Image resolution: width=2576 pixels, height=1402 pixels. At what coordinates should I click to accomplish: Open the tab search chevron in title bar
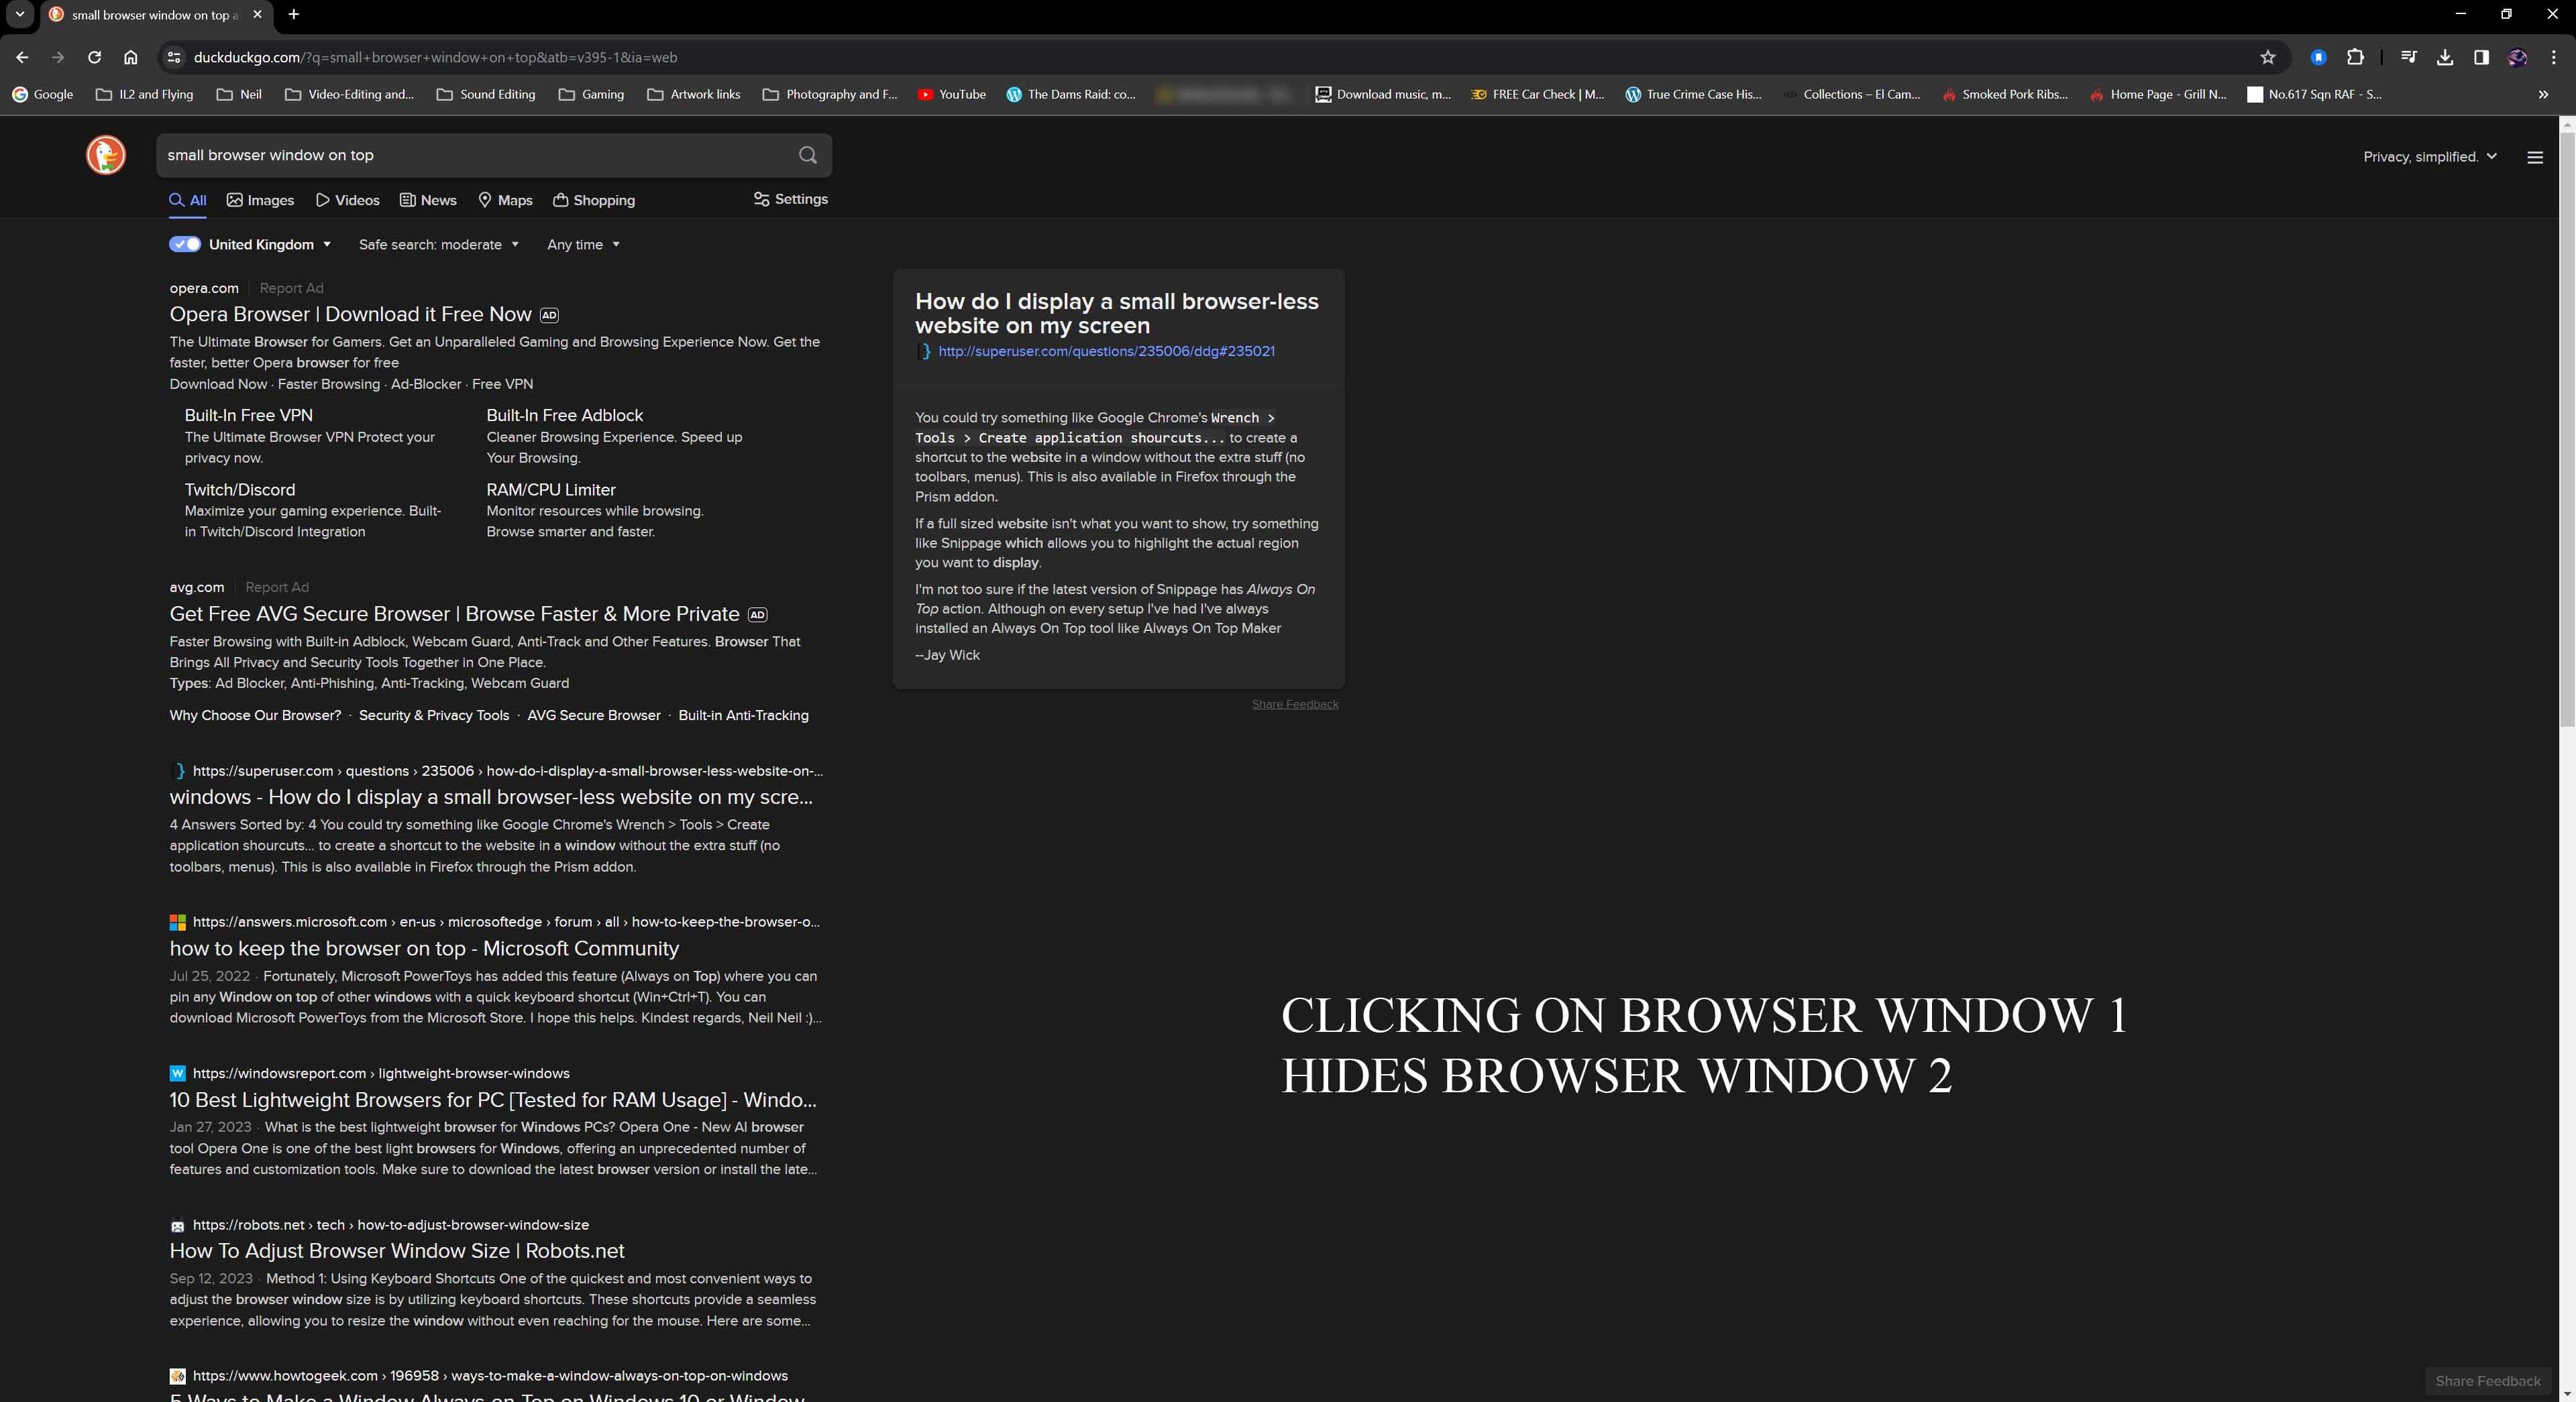tap(19, 14)
